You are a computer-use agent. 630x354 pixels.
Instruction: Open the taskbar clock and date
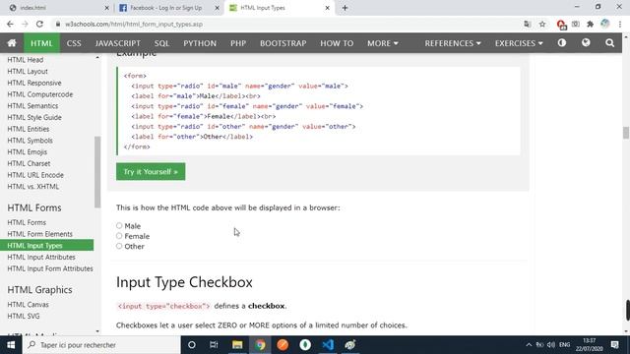pos(589,345)
